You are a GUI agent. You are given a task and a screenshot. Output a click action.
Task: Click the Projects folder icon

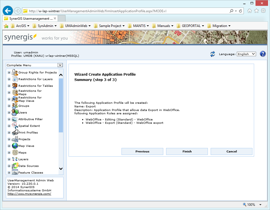(14, 139)
